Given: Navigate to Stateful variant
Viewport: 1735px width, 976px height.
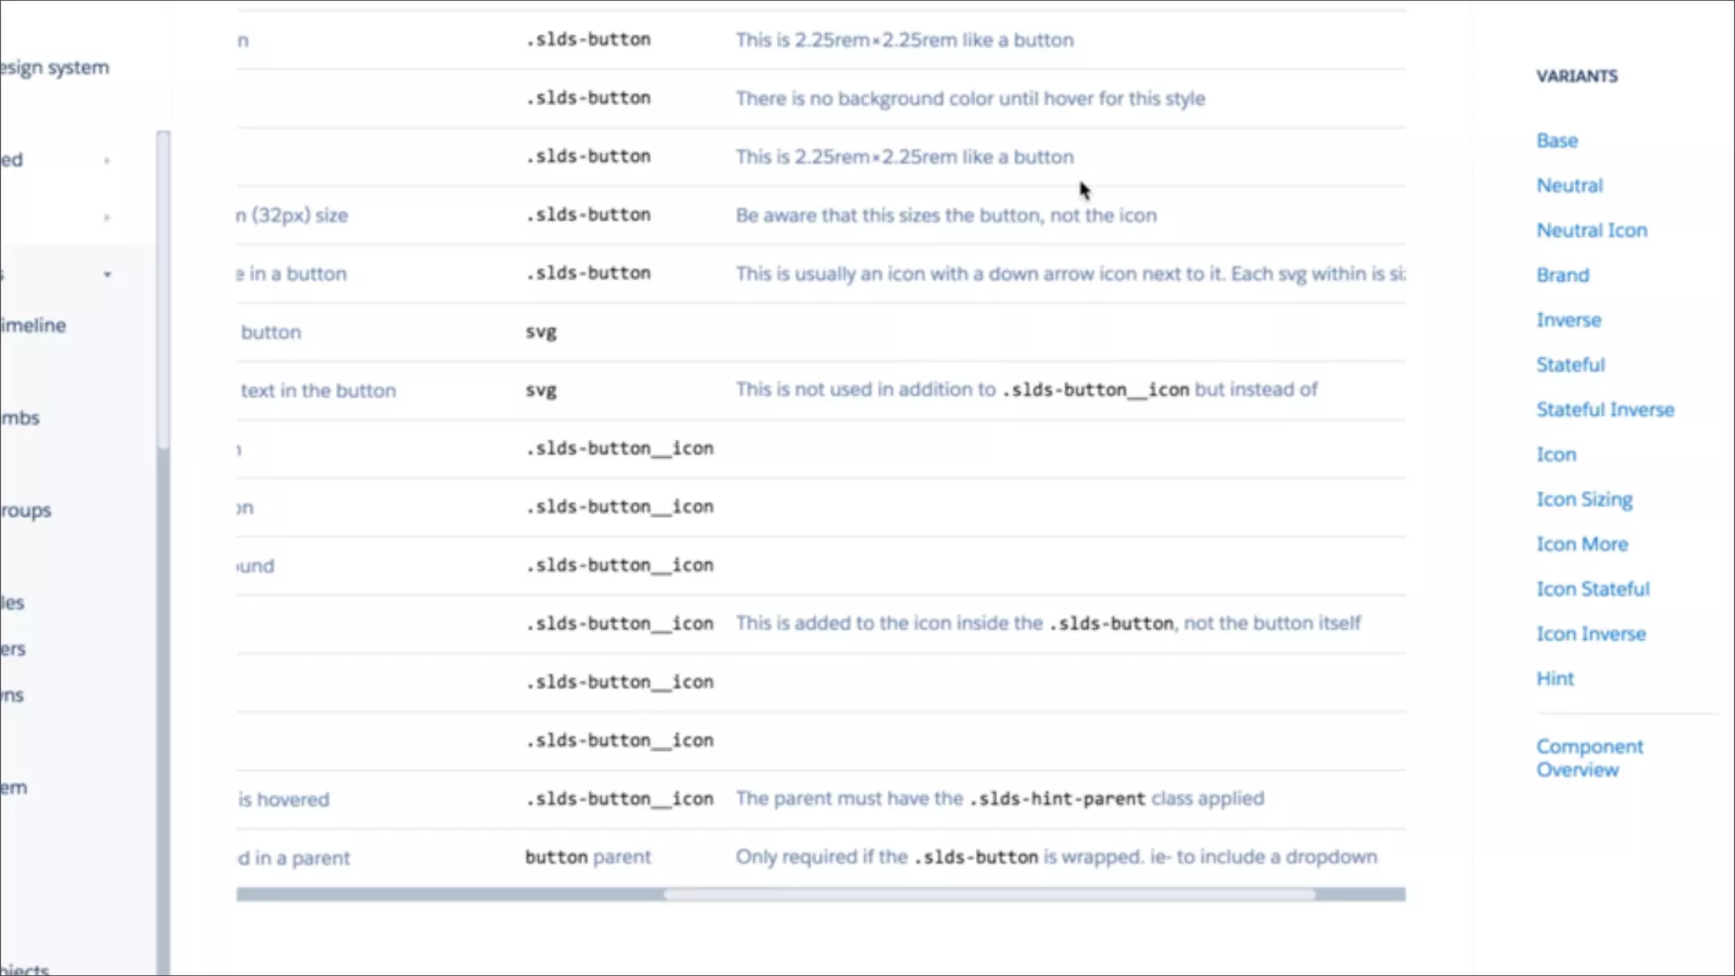Looking at the screenshot, I should (x=1570, y=365).
